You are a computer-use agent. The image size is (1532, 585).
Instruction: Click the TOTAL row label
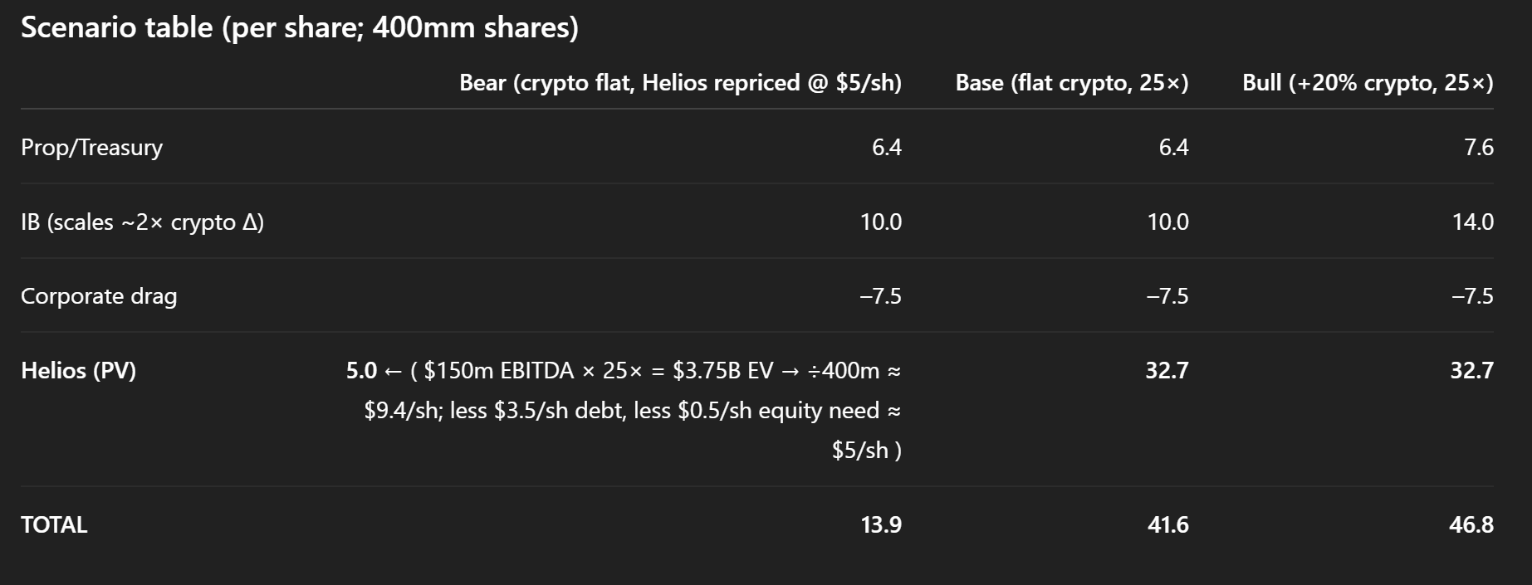click(x=54, y=525)
